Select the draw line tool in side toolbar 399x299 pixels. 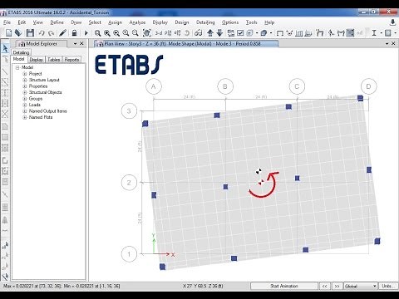[x=5, y=71]
